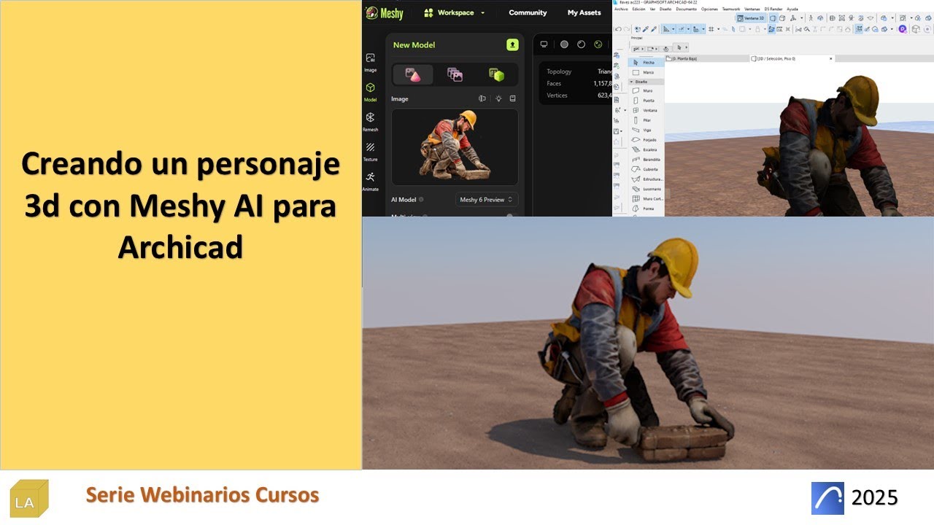Click the lightbulb tips icon in Image row

coord(498,98)
